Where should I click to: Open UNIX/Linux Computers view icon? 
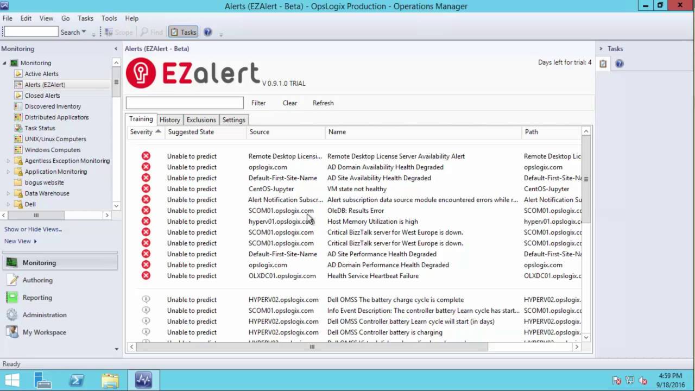click(19, 139)
